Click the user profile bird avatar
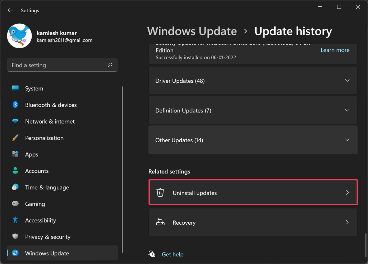368x264 pixels. click(x=19, y=36)
